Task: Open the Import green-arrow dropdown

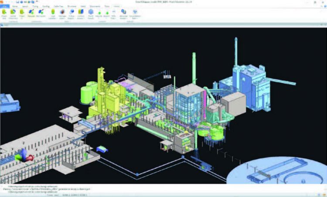Action: [x=99, y=14]
